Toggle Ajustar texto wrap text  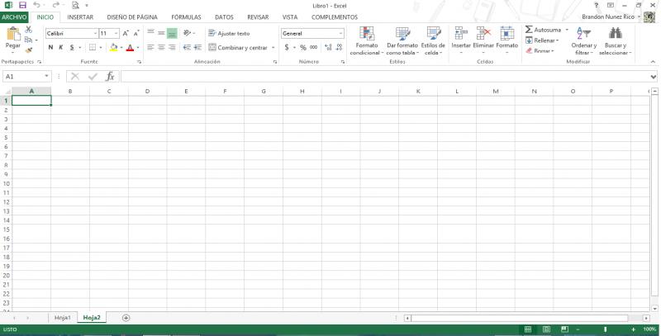click(x=228, y=33)
